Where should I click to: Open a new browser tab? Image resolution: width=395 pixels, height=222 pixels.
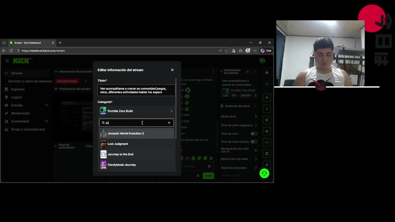click(60, 43)
